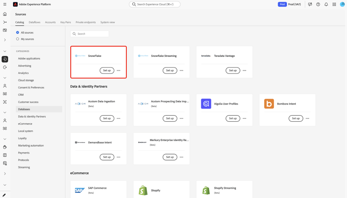Image resolution: width=347 pixels, height=198 pixels.
Task: Set up Bombora Intent source
Action: pyautogui.click(x=296, y=118)
